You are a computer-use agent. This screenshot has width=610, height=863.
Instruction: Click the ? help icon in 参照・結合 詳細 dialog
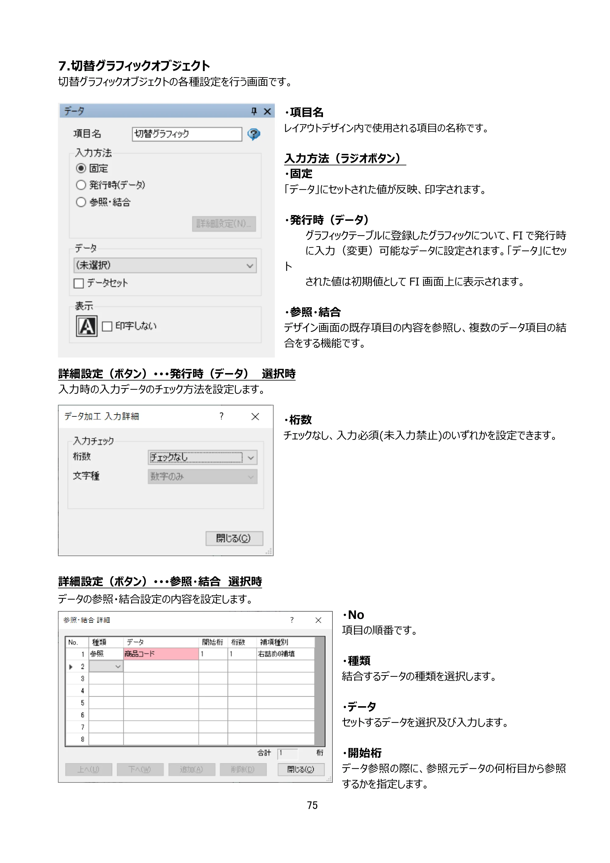point(292,620)
